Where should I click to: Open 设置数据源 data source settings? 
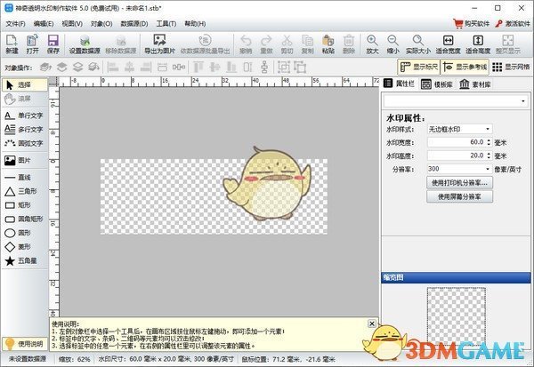[x=85, y=44]
